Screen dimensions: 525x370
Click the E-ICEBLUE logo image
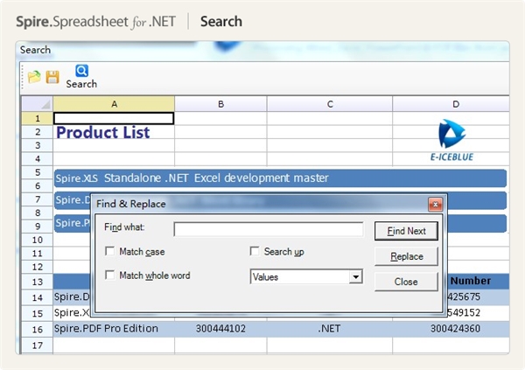click(x=451, y=140)
